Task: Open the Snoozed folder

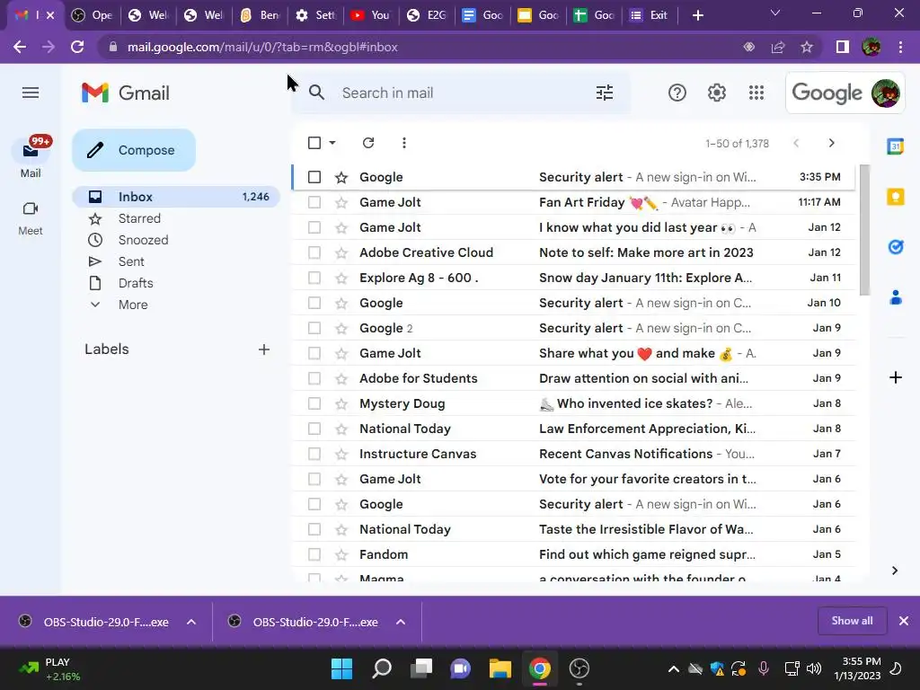Action: click(143, 240)
